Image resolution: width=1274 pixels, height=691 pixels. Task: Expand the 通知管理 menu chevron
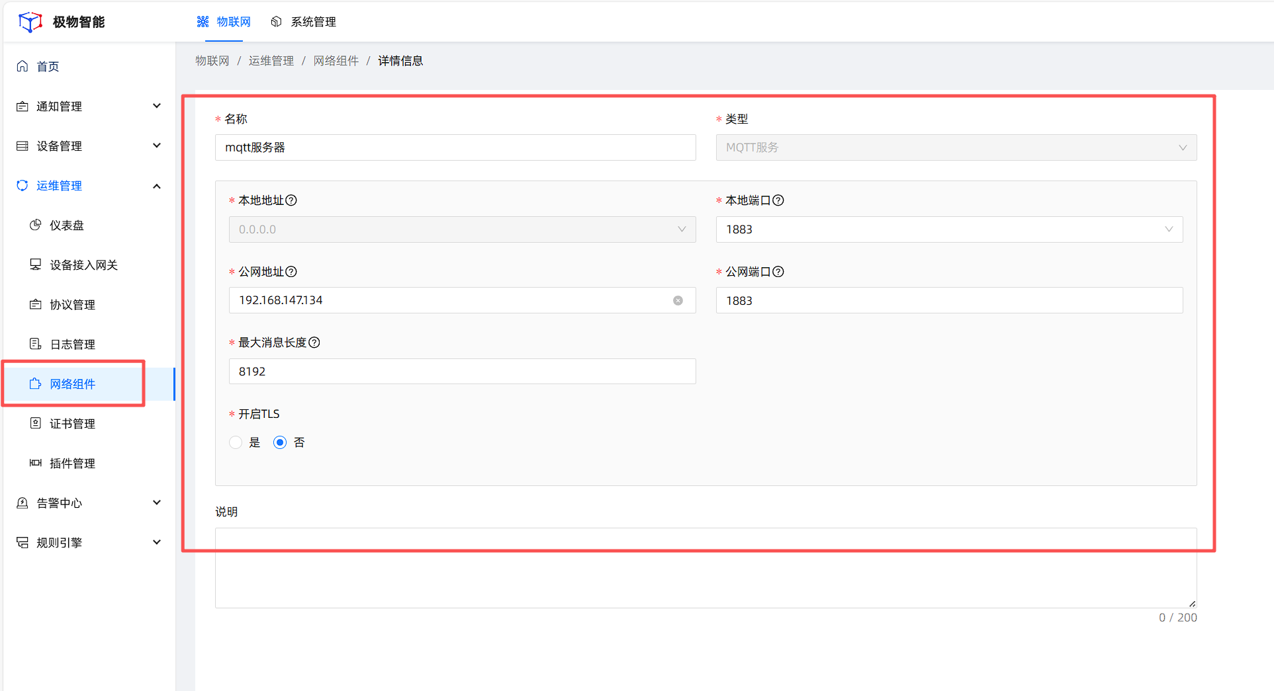(157, 106)
